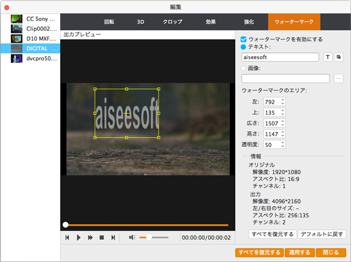Image resolution: width=351 pixels, height=262 pixels.
Task: Click the next frame icon
Action: pos(113,237)
